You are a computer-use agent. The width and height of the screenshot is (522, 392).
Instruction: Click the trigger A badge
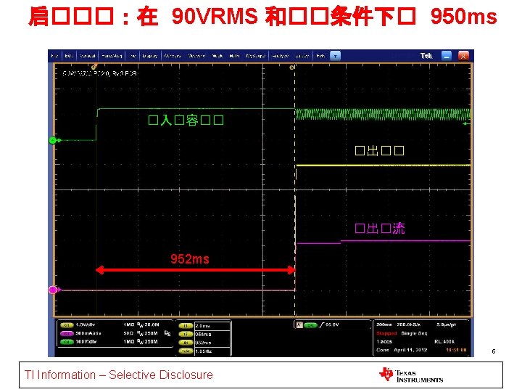click(x=299, y=325)
